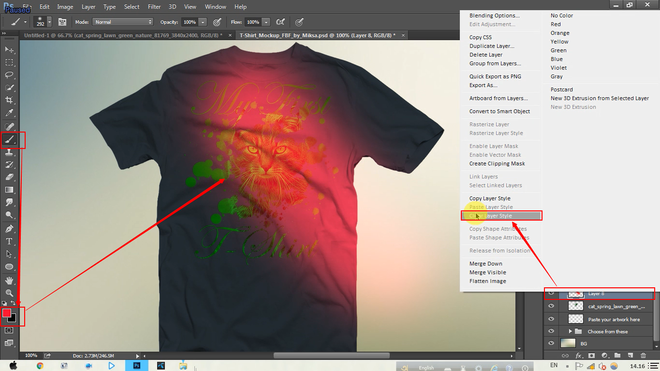Open the Layer Styles fx menu
The image size is (660, 371).
pos(578,356)
